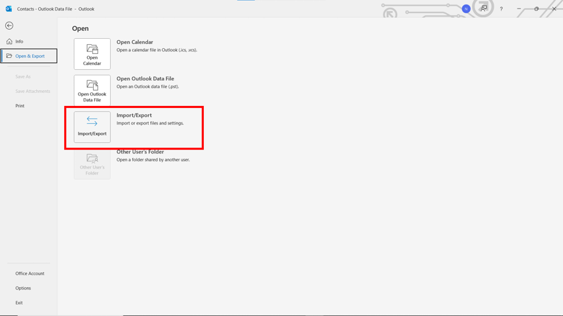Open the feedback icon in the title bar
The height and width of the screenshot is (316, 563).
(x=484, y=9)
